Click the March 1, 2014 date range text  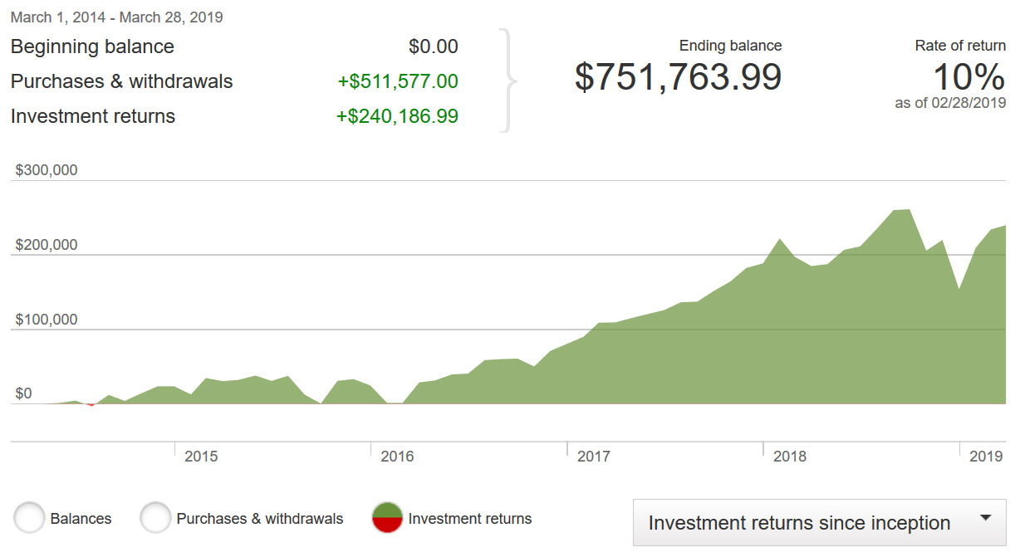(116, 17)
